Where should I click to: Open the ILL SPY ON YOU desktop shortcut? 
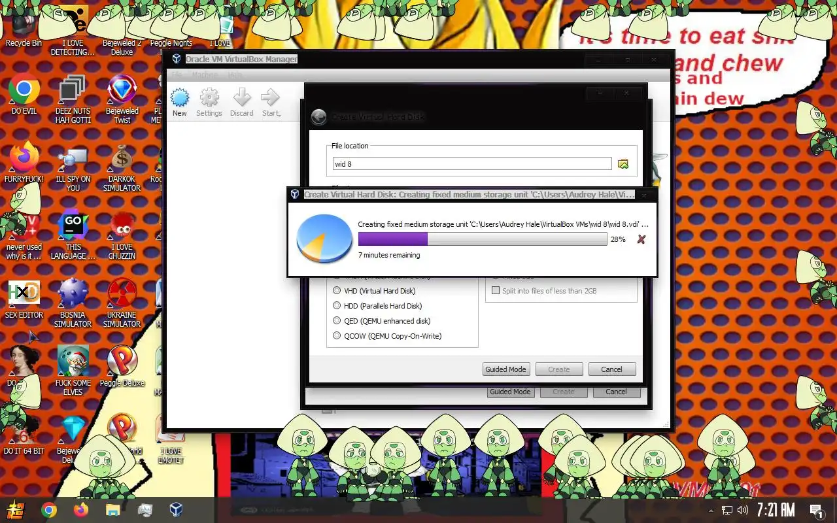(73, 168)
